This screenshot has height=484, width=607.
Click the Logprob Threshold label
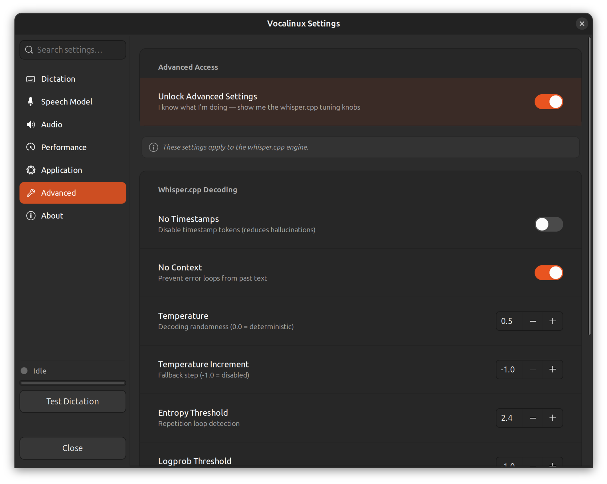195,461
